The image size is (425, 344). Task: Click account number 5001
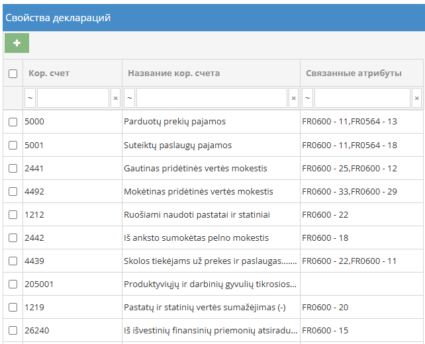coord(34,146)
